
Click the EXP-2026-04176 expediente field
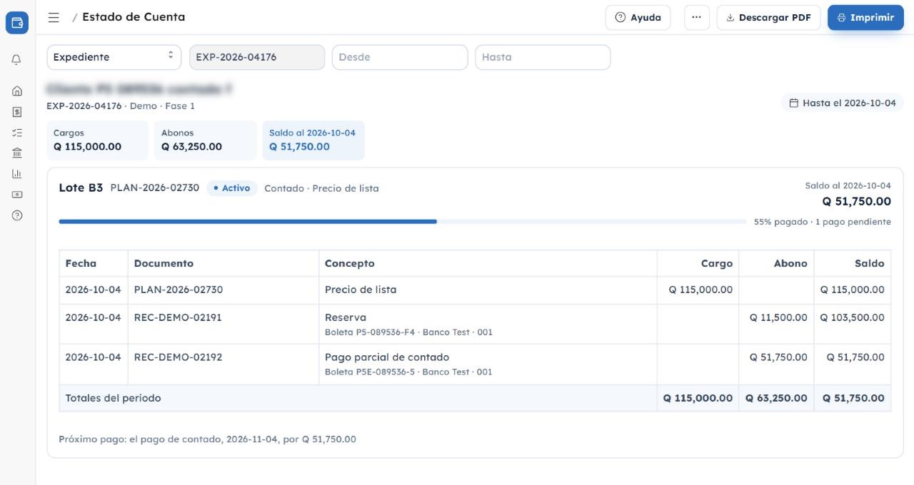coord(257,57)
